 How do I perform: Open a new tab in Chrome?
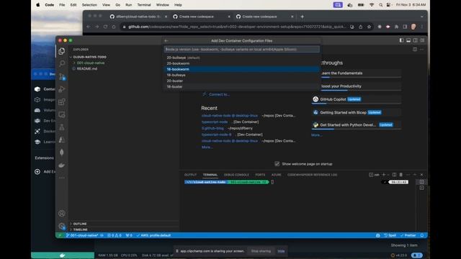point(302,17)
